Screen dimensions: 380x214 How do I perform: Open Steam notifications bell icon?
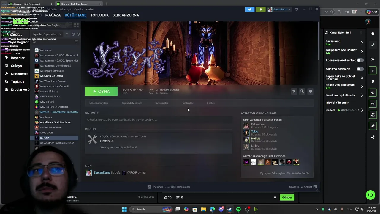point(261,10)
